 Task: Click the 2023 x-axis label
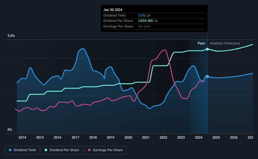click(181, 137)
